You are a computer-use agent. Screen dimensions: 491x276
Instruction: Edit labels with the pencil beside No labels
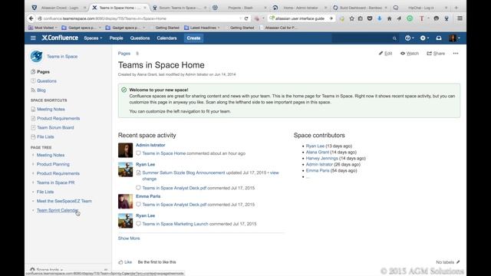click(458, 262)
